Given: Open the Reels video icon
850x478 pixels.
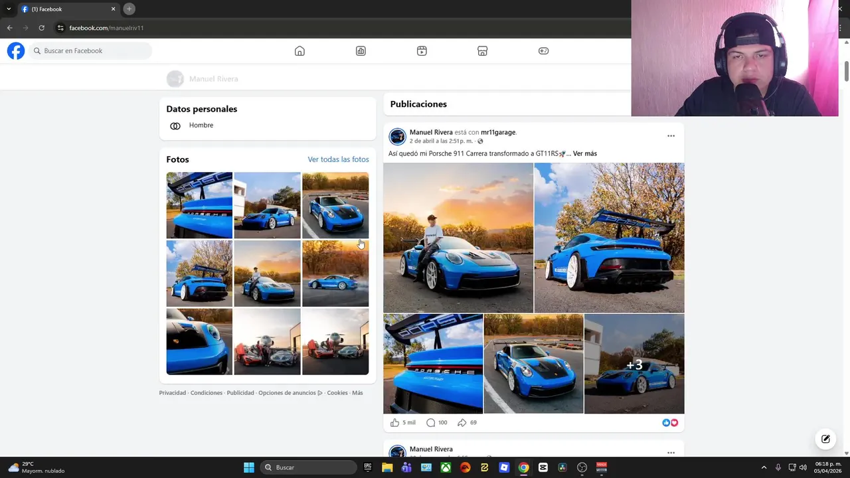Looking at the screenshot, I should coord(422,51).
